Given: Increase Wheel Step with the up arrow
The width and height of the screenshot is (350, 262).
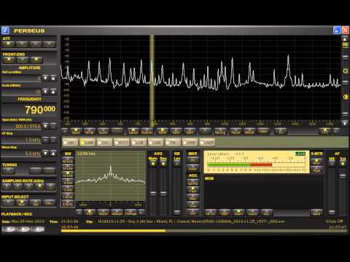Looking at the screenshot, I should tap(53, 154).
